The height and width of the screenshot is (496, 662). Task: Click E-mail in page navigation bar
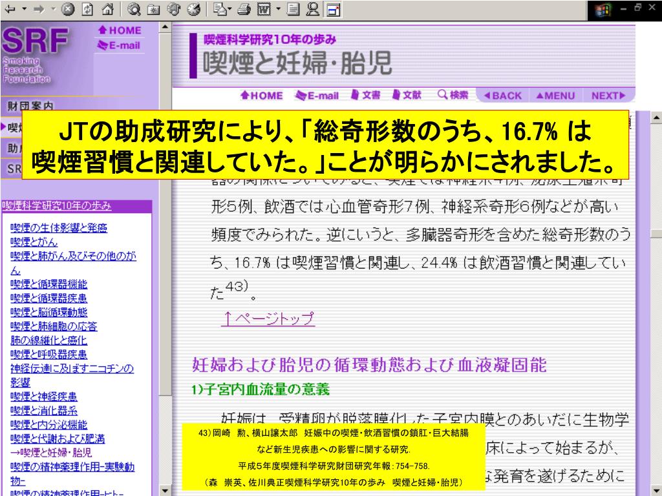317,96
